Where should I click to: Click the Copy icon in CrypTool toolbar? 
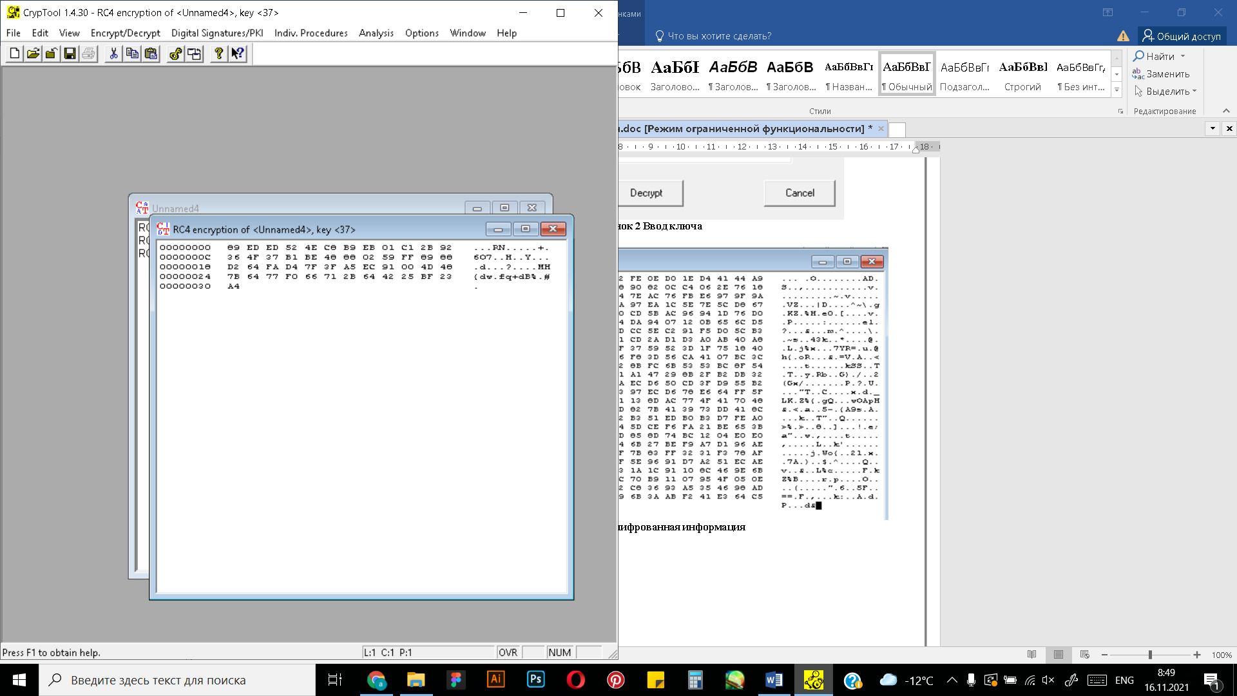click(132, 53)
